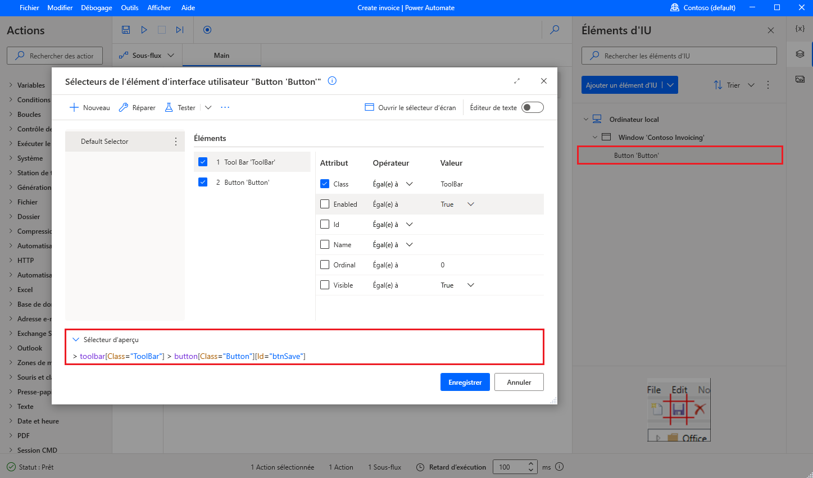Open the Name operator dropdown
This screenshot has width=813, height=478.
410,244
